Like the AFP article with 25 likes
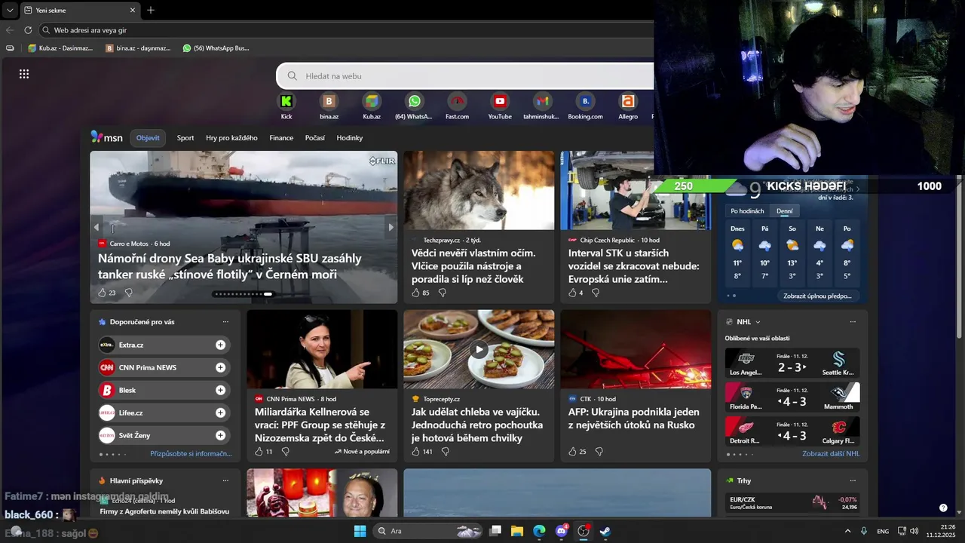This screenshot has height=543, width=965. 572,452
